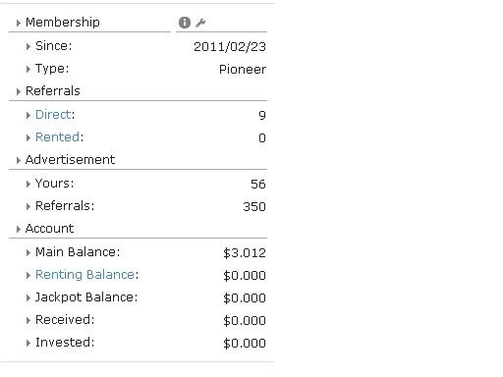Viewport: 503px width, 377px height.
Task: Click the Membership section heading
Action: point(63,23)
